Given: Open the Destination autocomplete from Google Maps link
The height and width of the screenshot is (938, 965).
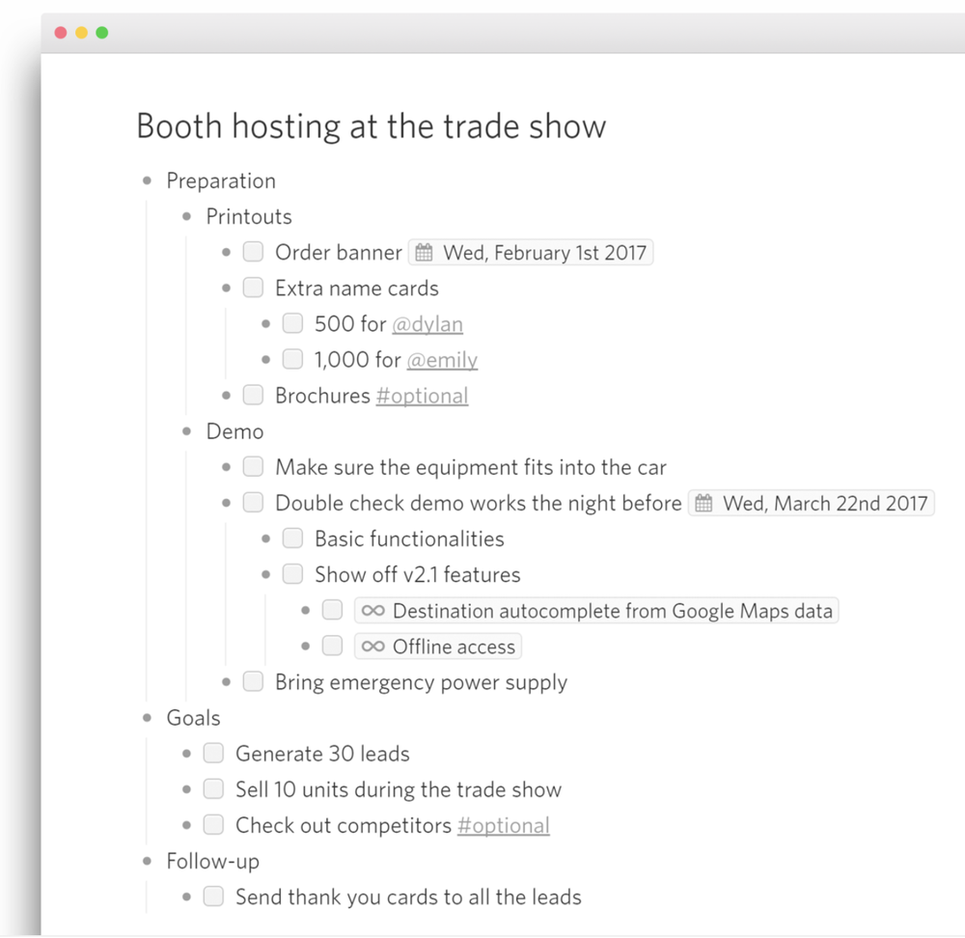Looking at the screenshot, I should 596,611.
